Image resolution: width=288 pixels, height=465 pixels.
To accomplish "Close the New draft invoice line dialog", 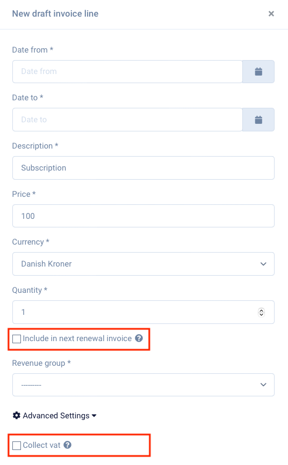I will pyautogui.click(x=271, y=13).
